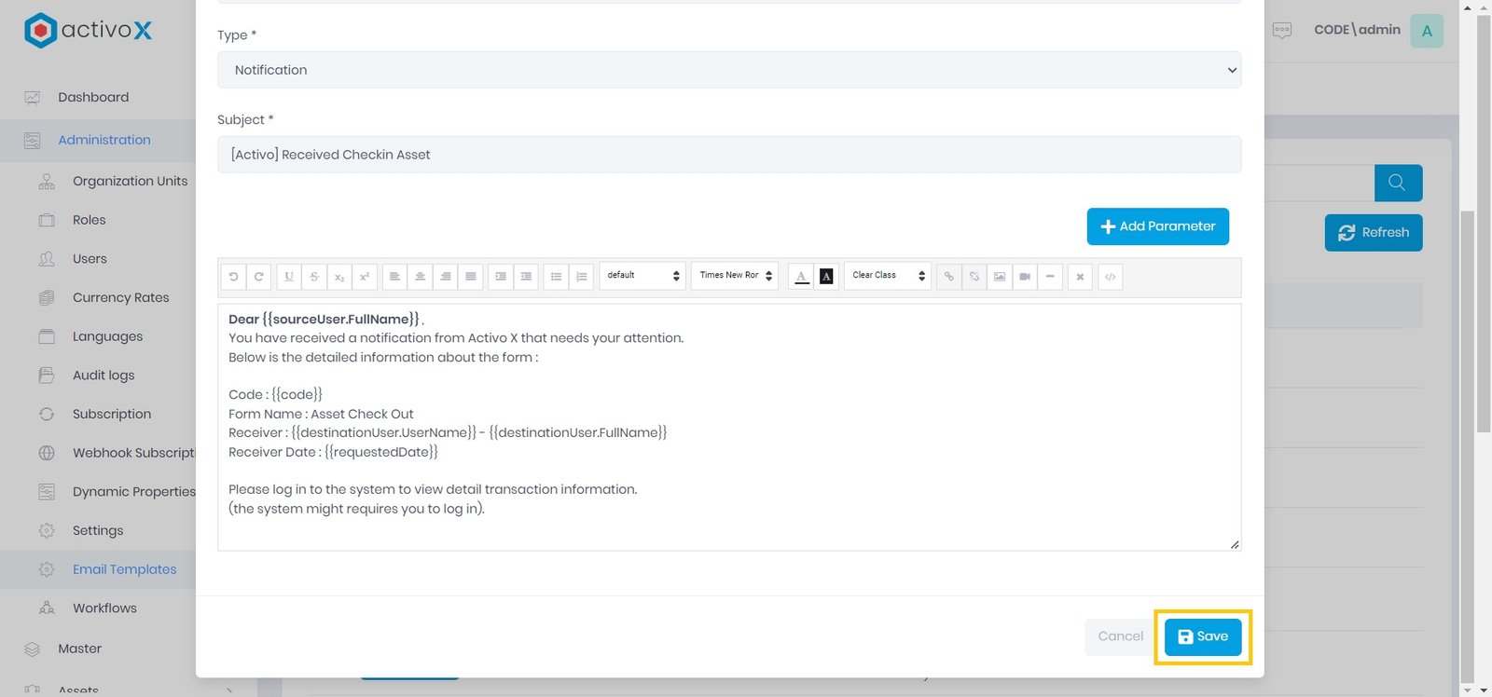Click the Undo icon in editor toolbar
The height and width of the screenshot is (697, 1492).
233,277
